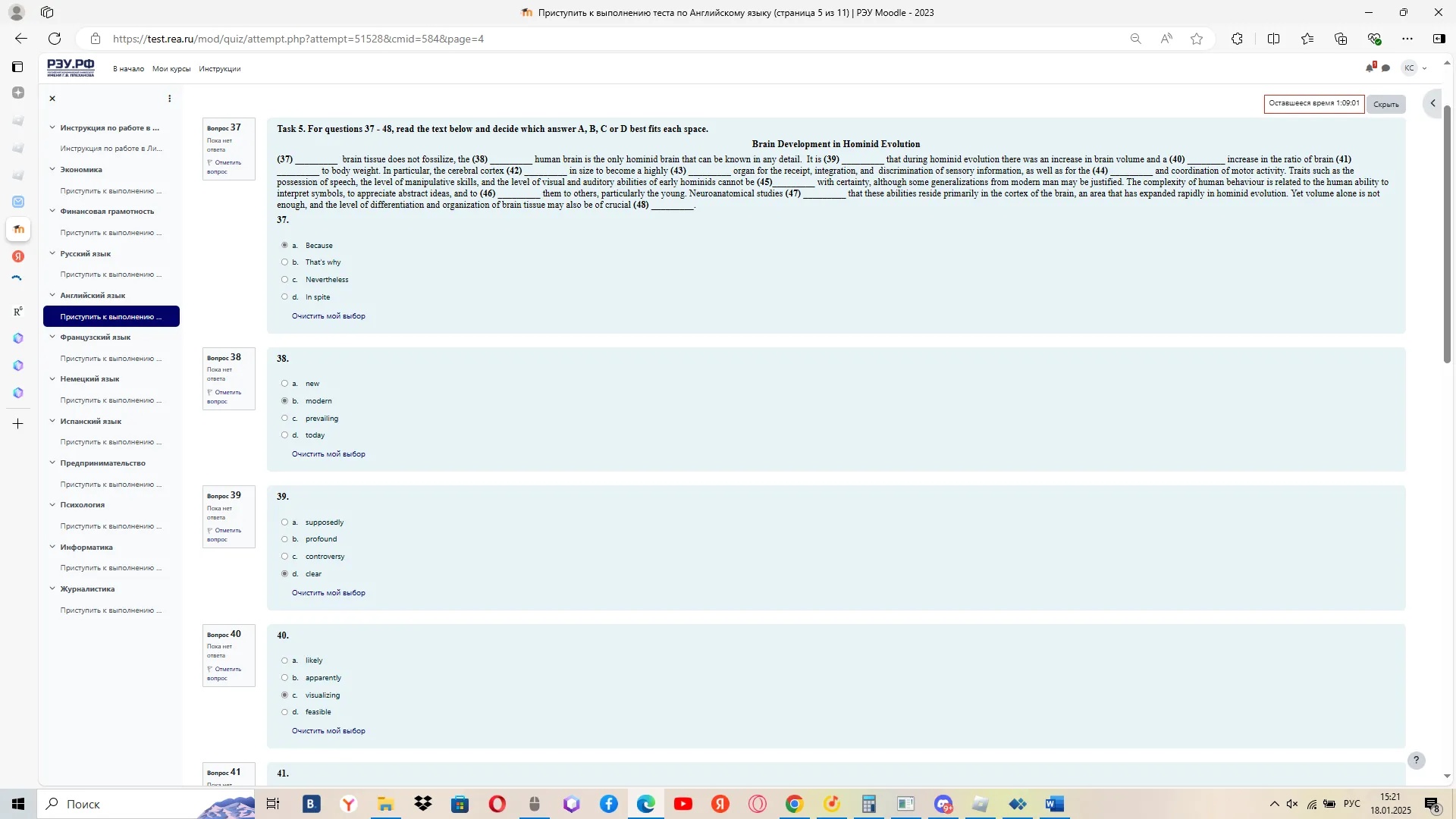The image size is (1456, 819).
Task: Click the browser refresh icon
Action: (55, 39)
